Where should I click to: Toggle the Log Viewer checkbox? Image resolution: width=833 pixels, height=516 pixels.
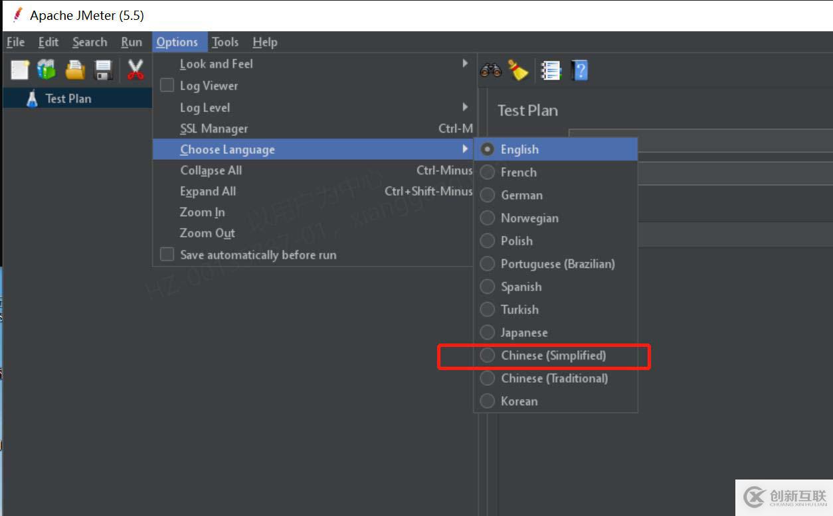pyautogui.click(x=167, y=86)
